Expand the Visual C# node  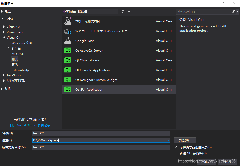[4, 27]
